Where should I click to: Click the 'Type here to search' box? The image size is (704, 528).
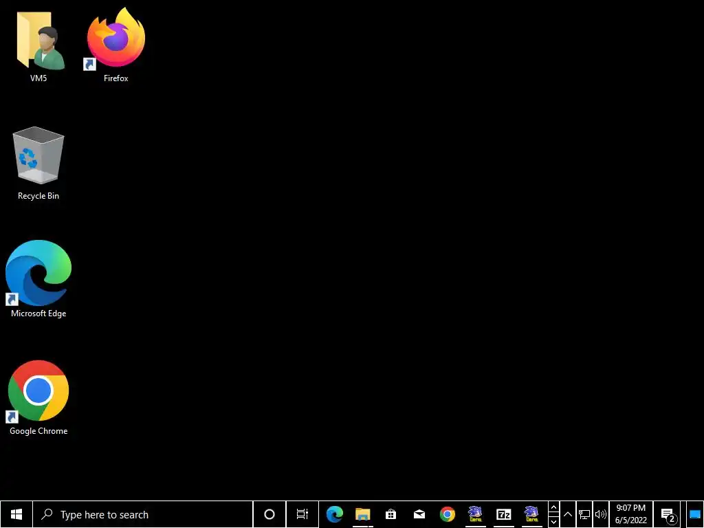point(143,514)
